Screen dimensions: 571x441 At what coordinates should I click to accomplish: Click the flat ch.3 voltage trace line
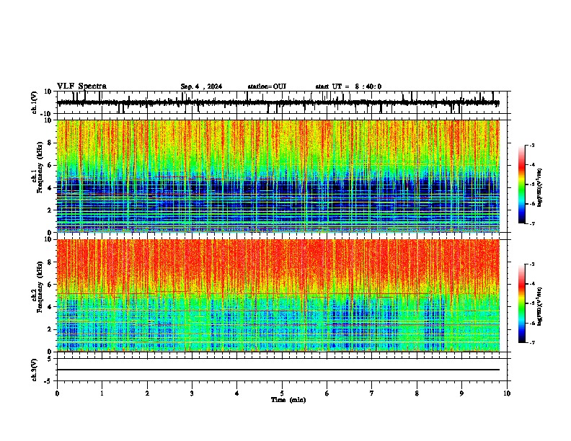[x=278, y=370]
